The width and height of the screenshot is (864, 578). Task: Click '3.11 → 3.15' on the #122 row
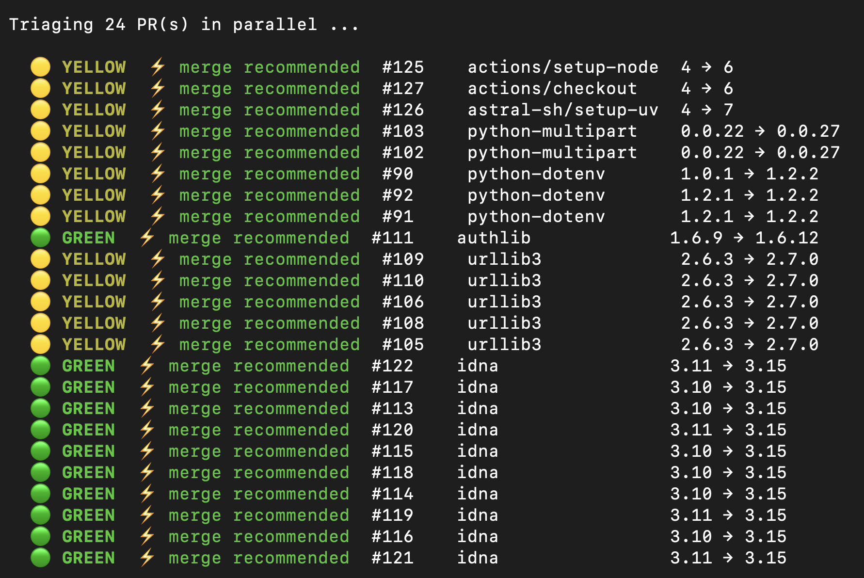tap(728, 366)
